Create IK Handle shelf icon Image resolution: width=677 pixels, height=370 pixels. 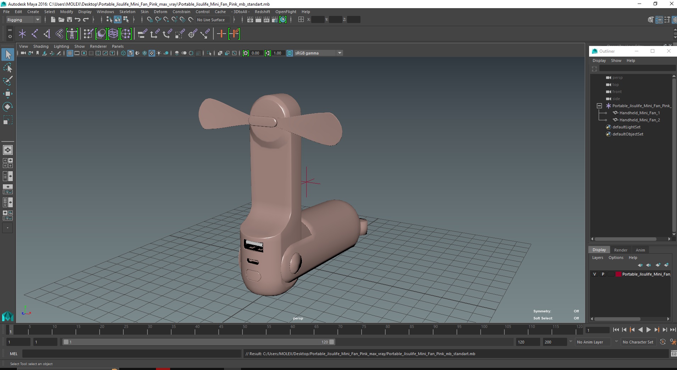pos(47,34)
